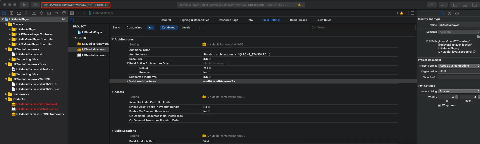Click the warning badge in status bar
The image size is (480, 144).
[x=300, y=5]
